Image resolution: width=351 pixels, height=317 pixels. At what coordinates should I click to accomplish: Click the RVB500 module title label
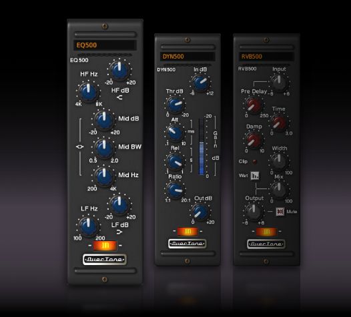(247, 69)
